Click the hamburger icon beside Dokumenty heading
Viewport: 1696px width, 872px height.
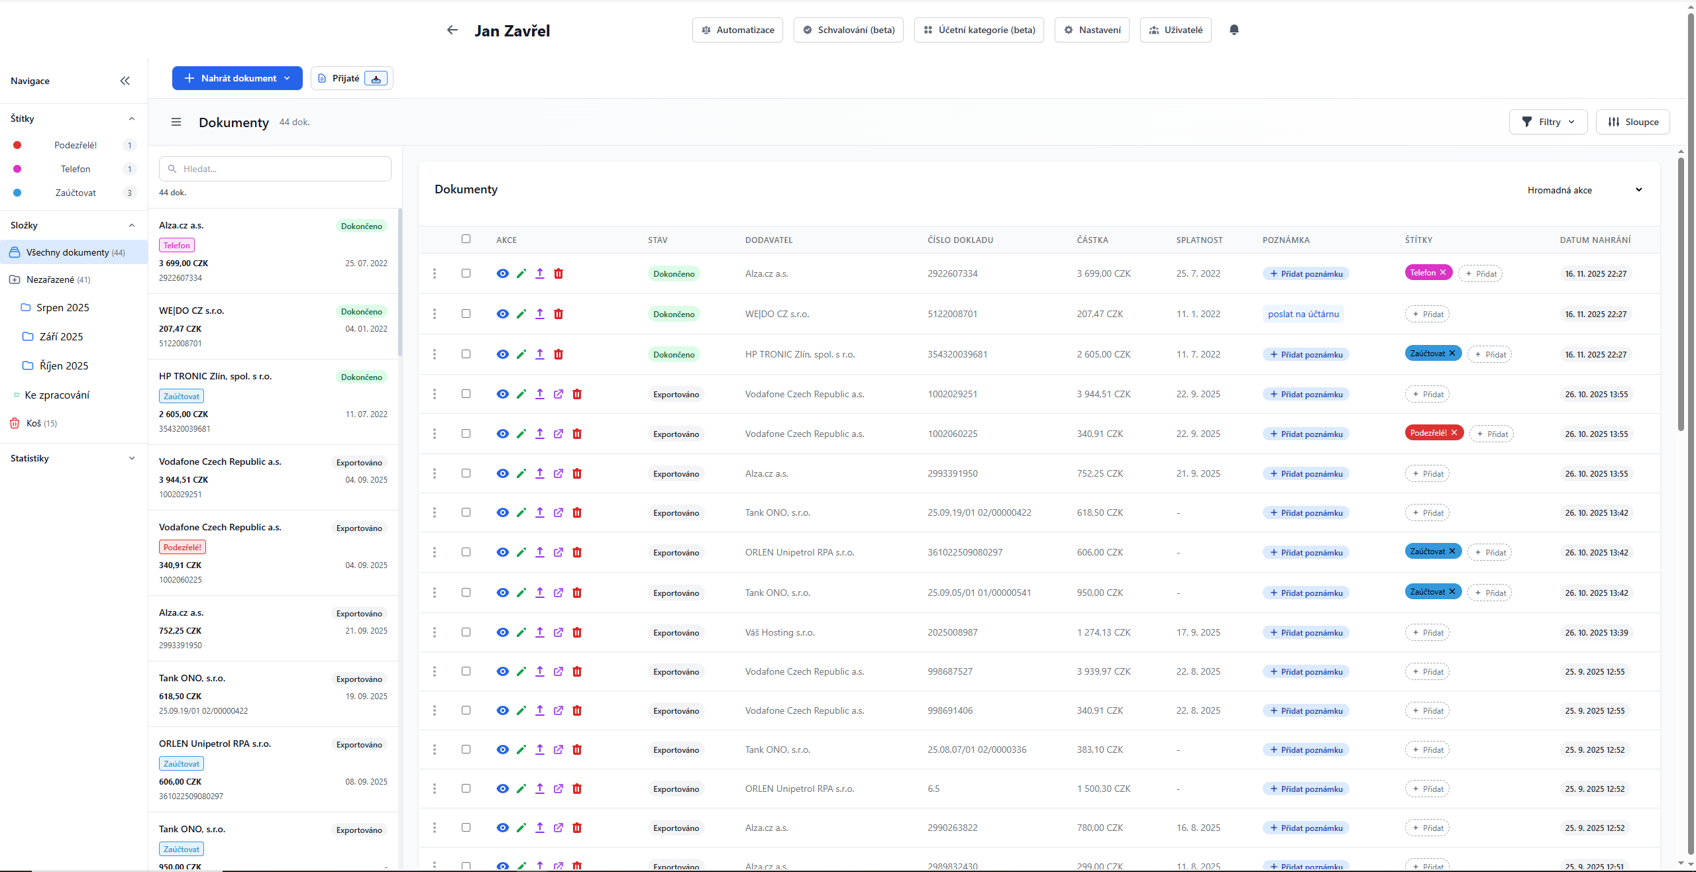(176, 122)
